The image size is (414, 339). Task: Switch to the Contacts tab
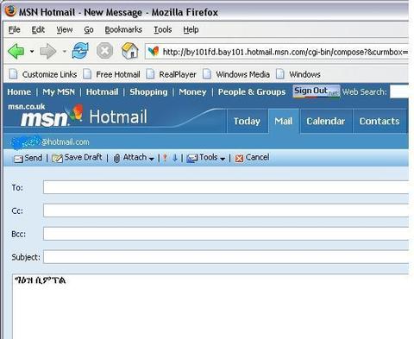click(x=379, y=121)
